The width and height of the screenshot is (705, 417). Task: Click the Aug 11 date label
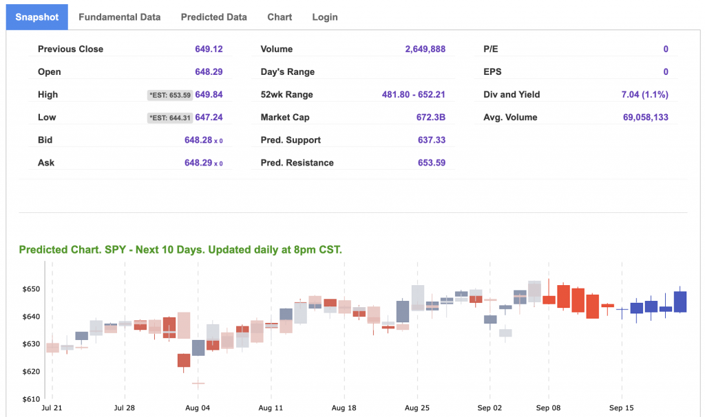271,408
